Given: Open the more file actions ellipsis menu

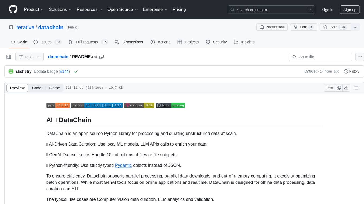Looking at the screenshot, I should (360, 57).
